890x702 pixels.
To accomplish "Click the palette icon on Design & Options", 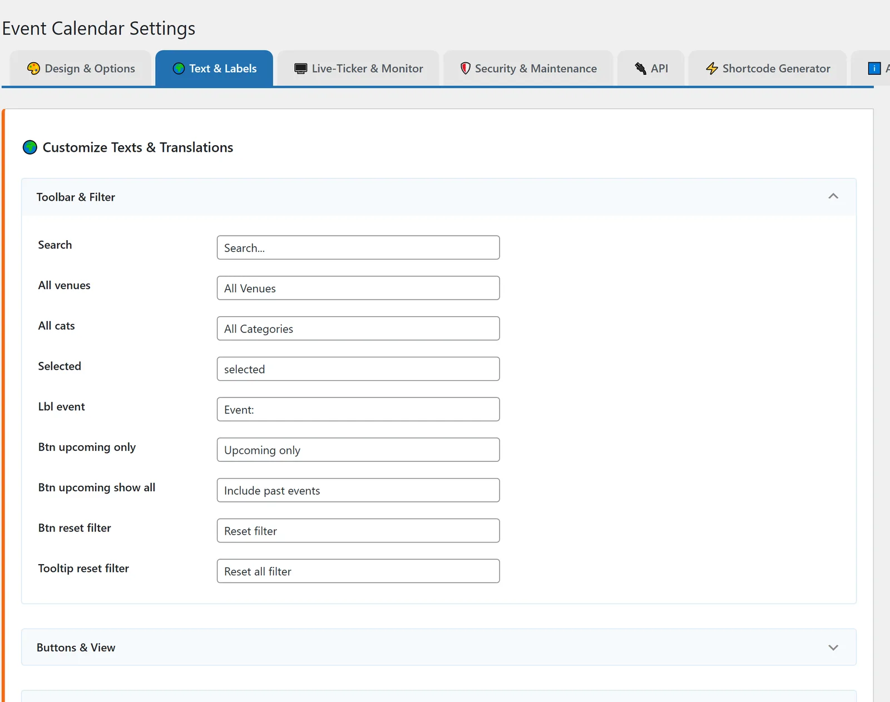I will click(33, 68).
